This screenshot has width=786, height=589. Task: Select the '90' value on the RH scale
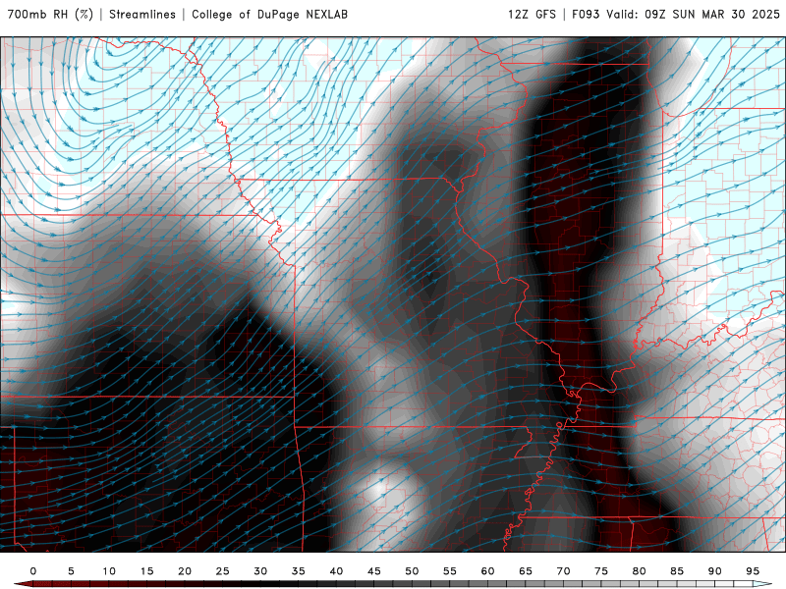pos(715,571)
